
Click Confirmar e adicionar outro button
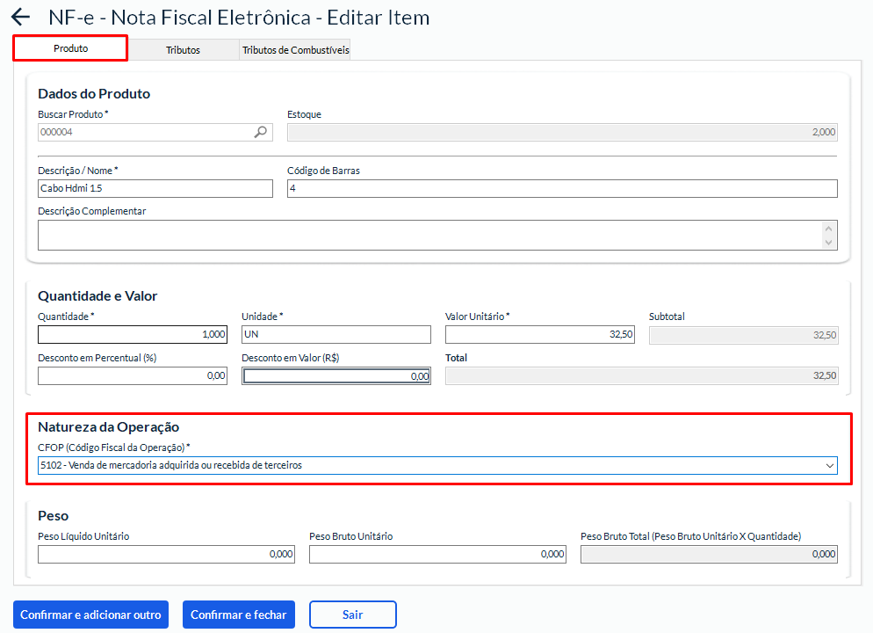coord(90,615)
